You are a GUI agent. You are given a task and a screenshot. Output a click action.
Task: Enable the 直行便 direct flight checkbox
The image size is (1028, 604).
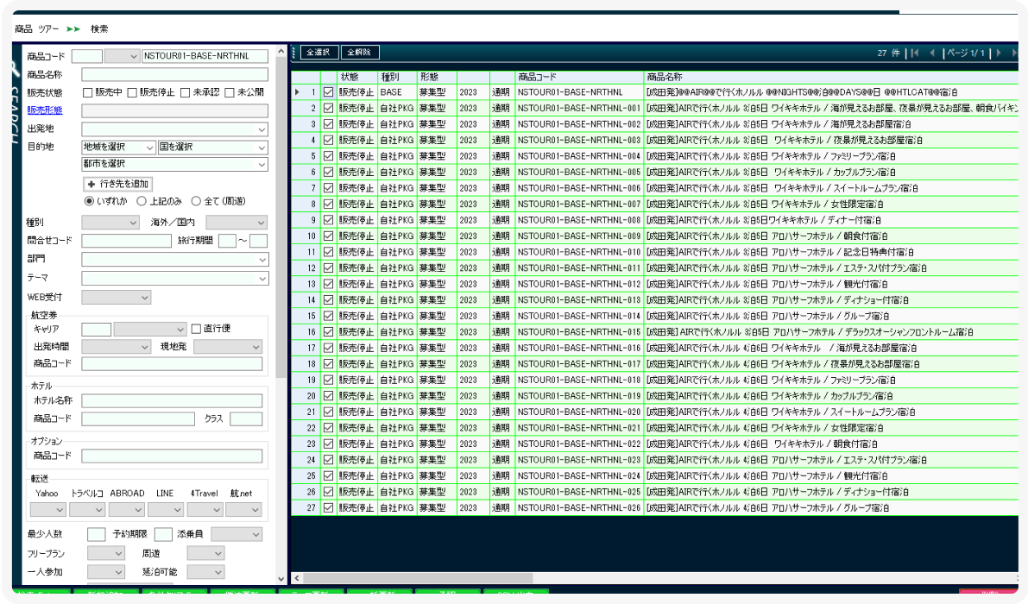(196, 329)
